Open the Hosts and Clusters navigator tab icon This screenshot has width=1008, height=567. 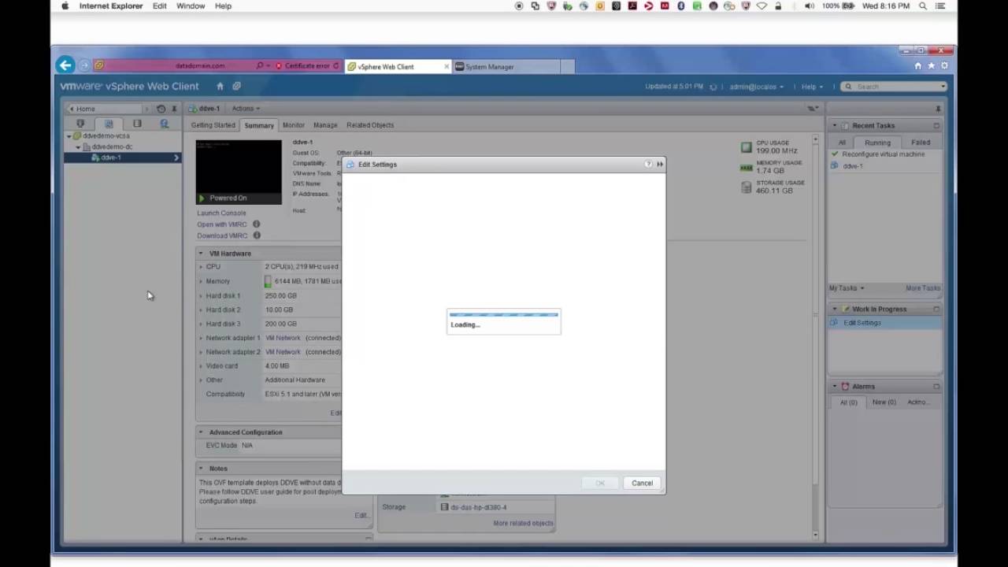(80, 124)
